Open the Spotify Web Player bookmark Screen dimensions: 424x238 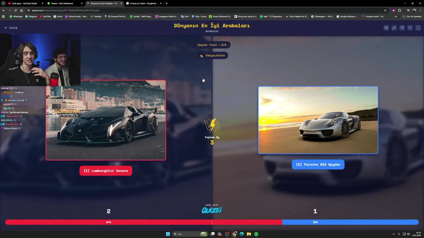coord(141,16)
